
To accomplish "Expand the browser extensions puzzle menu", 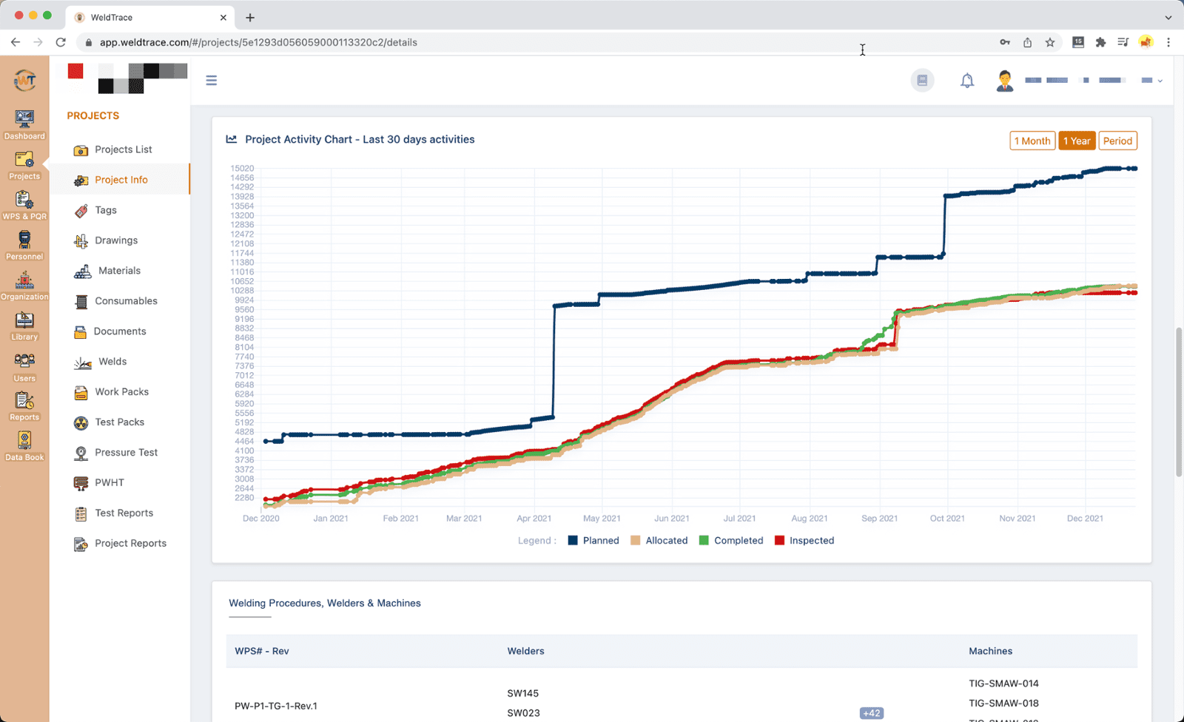I will coord(1100,42).
